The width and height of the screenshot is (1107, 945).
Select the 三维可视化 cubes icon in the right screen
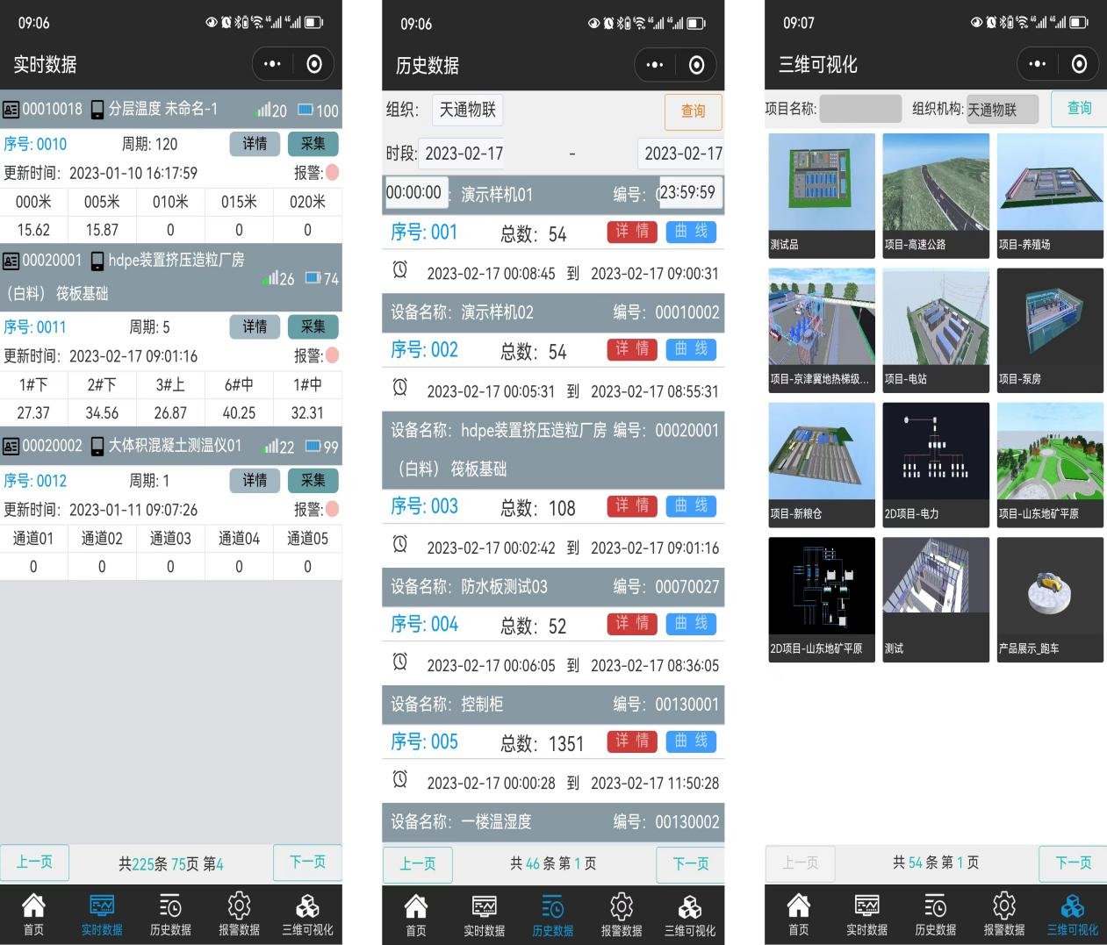pyautogui.click(x=1072, y=906)
